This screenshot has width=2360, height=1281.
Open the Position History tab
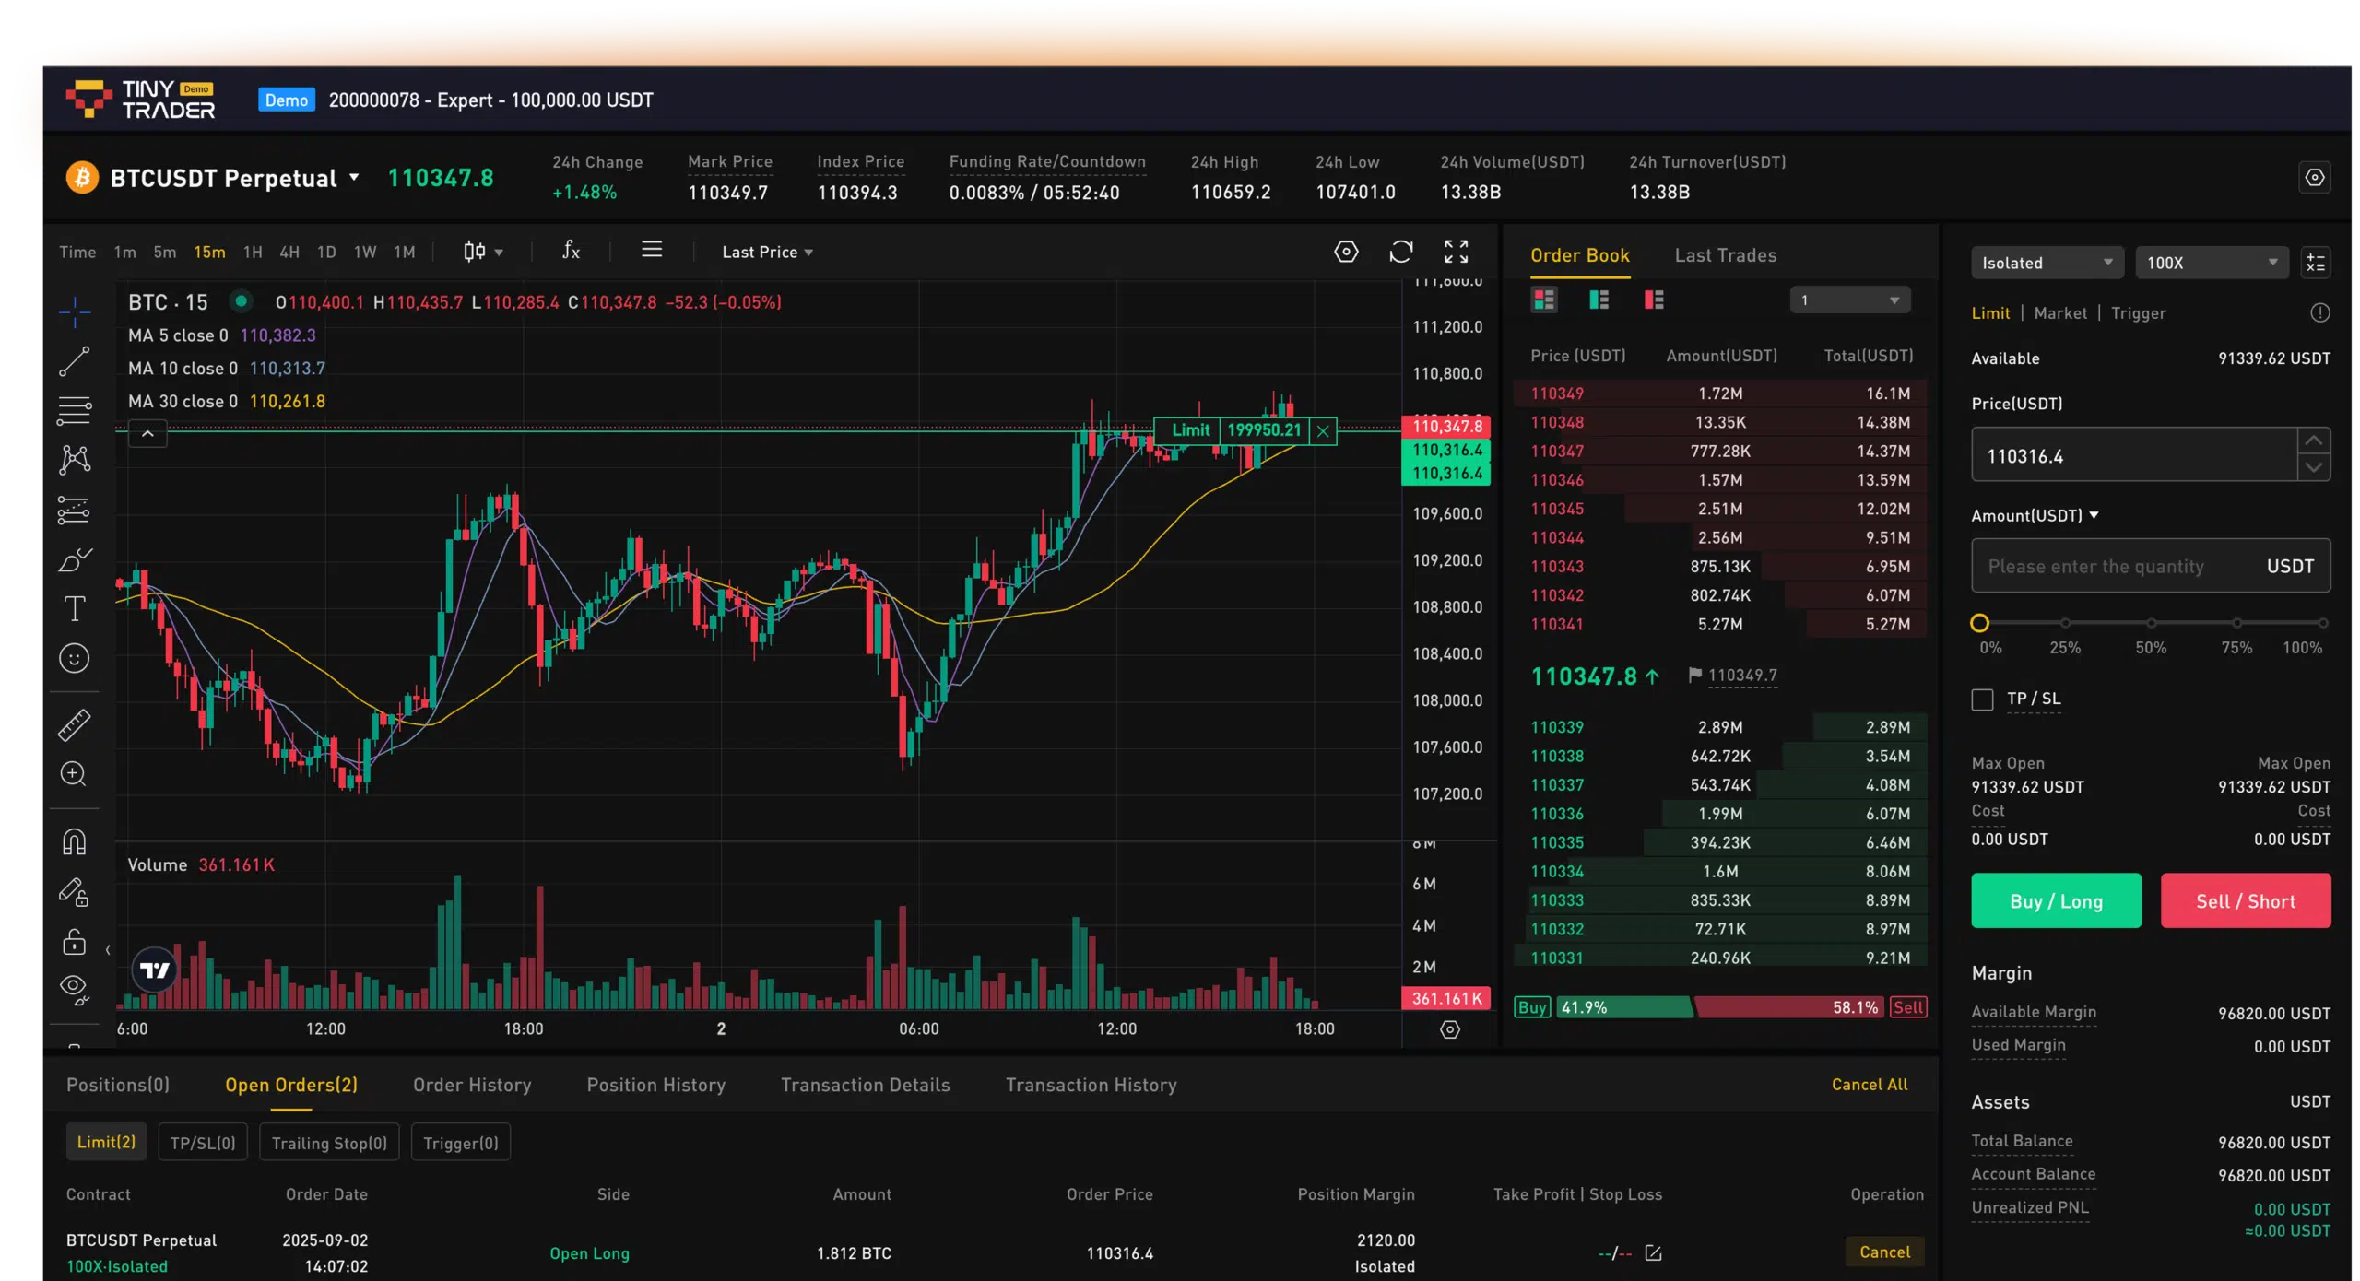pos(655,1085)
